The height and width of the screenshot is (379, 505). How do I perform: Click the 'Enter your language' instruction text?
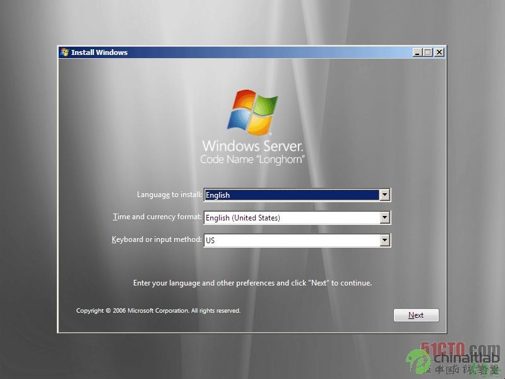click(x=252, y=282)
